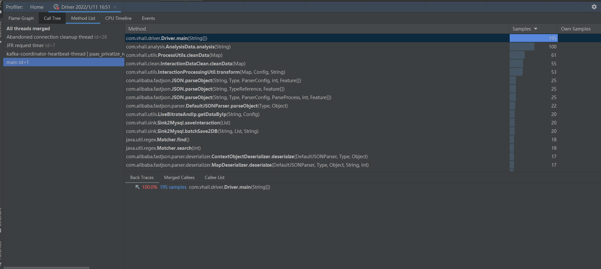Select the JFR request timer thread
The width and height of the screenshot is (601, 269).
(31, 45)
